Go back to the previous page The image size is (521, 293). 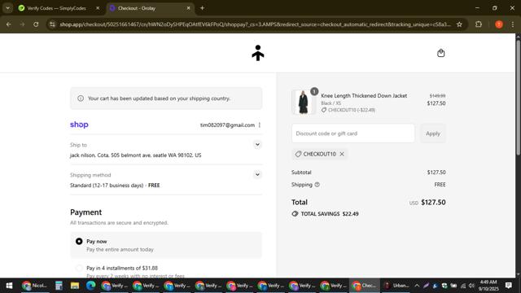pos(9,24)
